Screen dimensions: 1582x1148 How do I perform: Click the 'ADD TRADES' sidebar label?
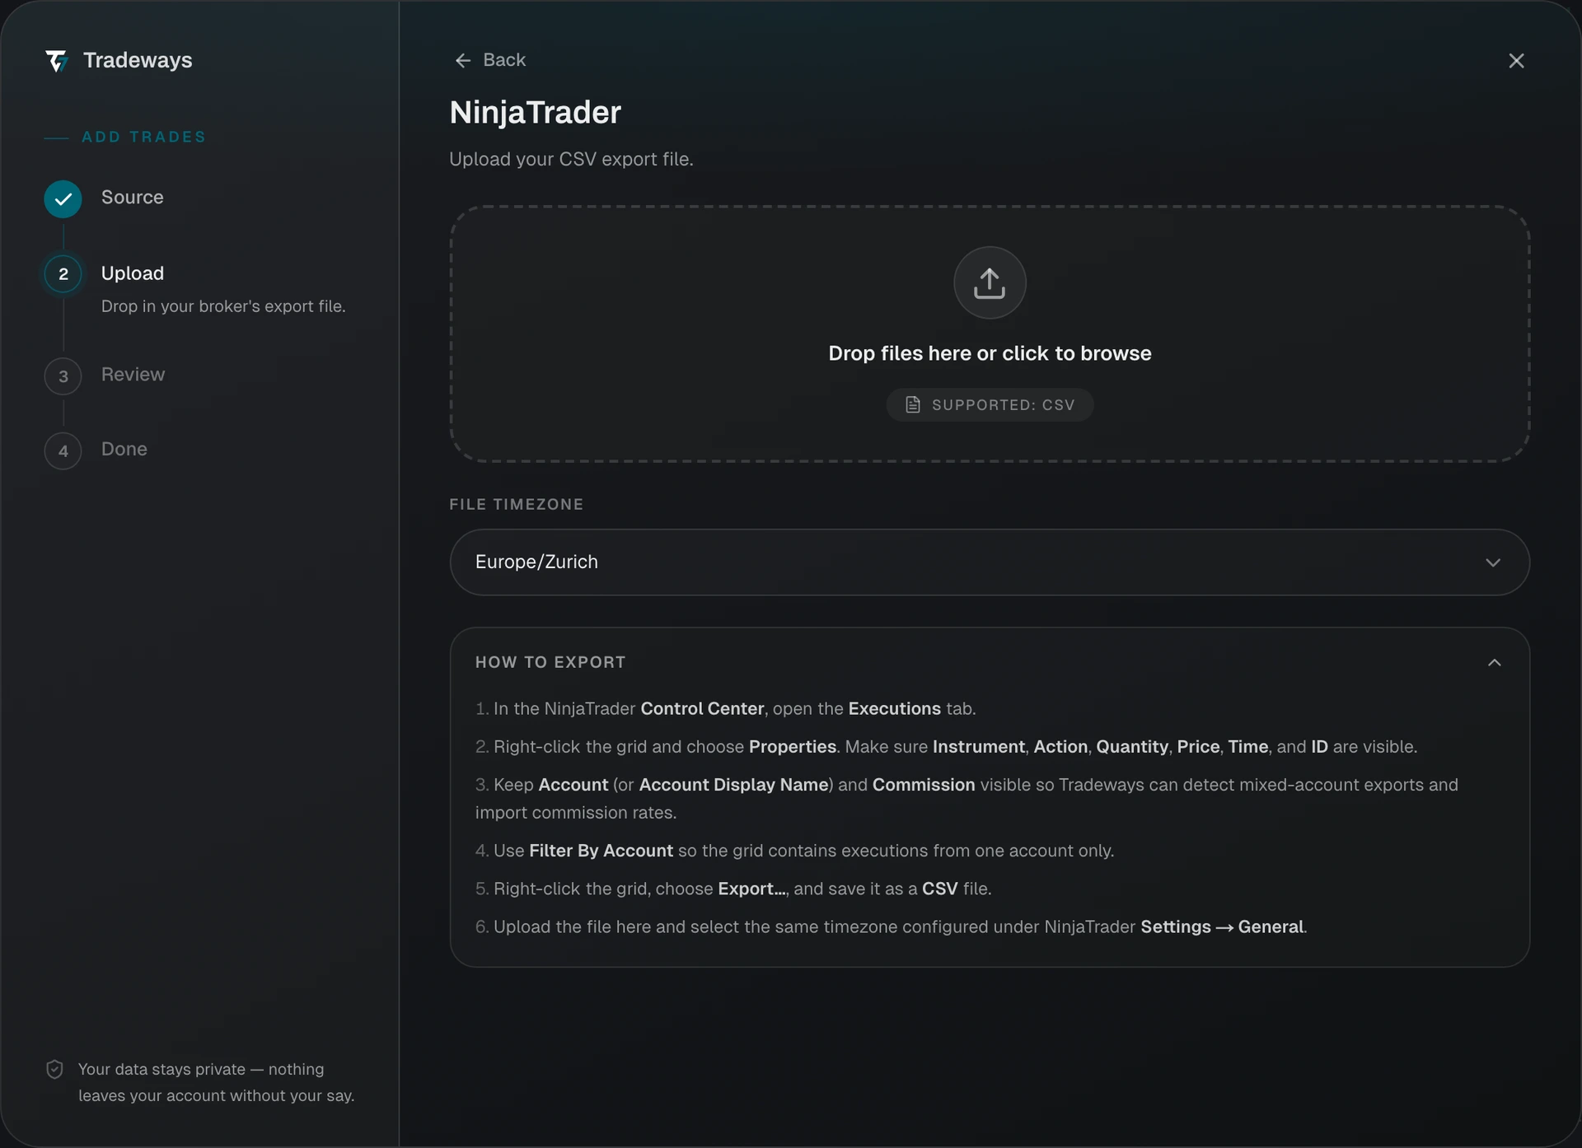click(x=143, y=137)
